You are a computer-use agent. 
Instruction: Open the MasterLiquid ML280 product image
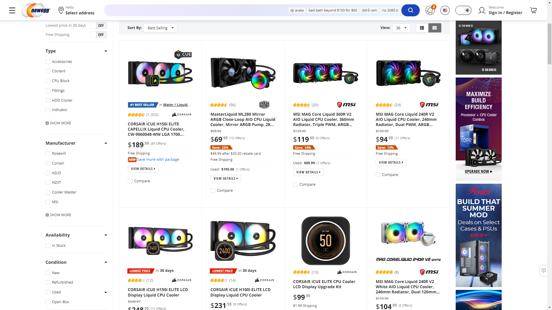(243, 73)
